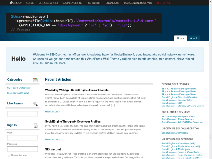Open Social Engine 4: Controllers [jadb]
Screen dimensions: 212x159
click(178, 144)
